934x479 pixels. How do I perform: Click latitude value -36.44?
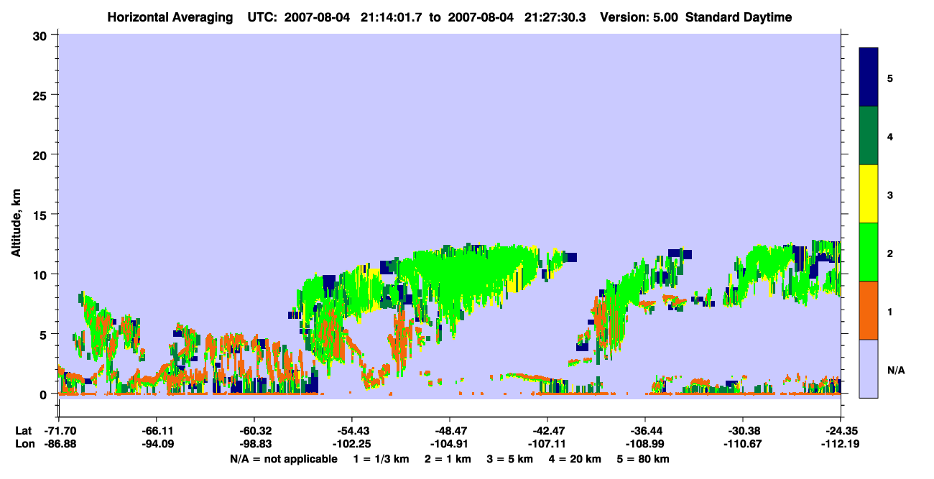645,430
